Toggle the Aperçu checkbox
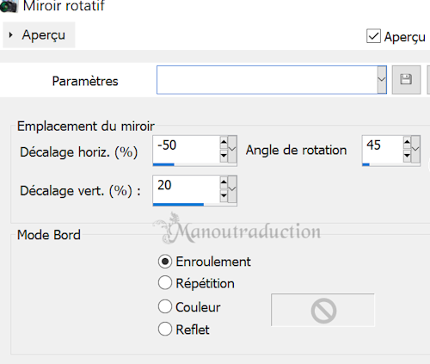Screen dimensions: 430x364 pos(373,36)
